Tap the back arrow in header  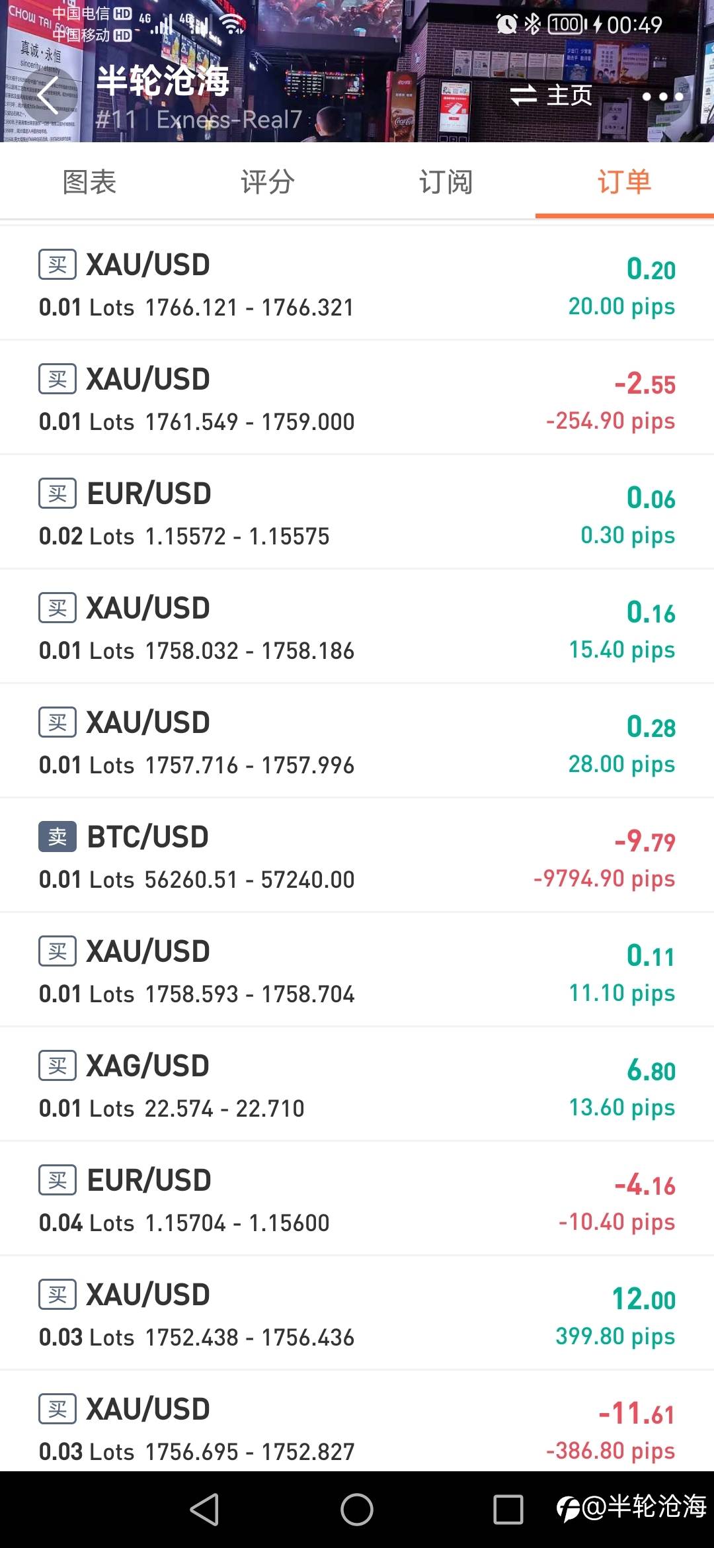48,95
